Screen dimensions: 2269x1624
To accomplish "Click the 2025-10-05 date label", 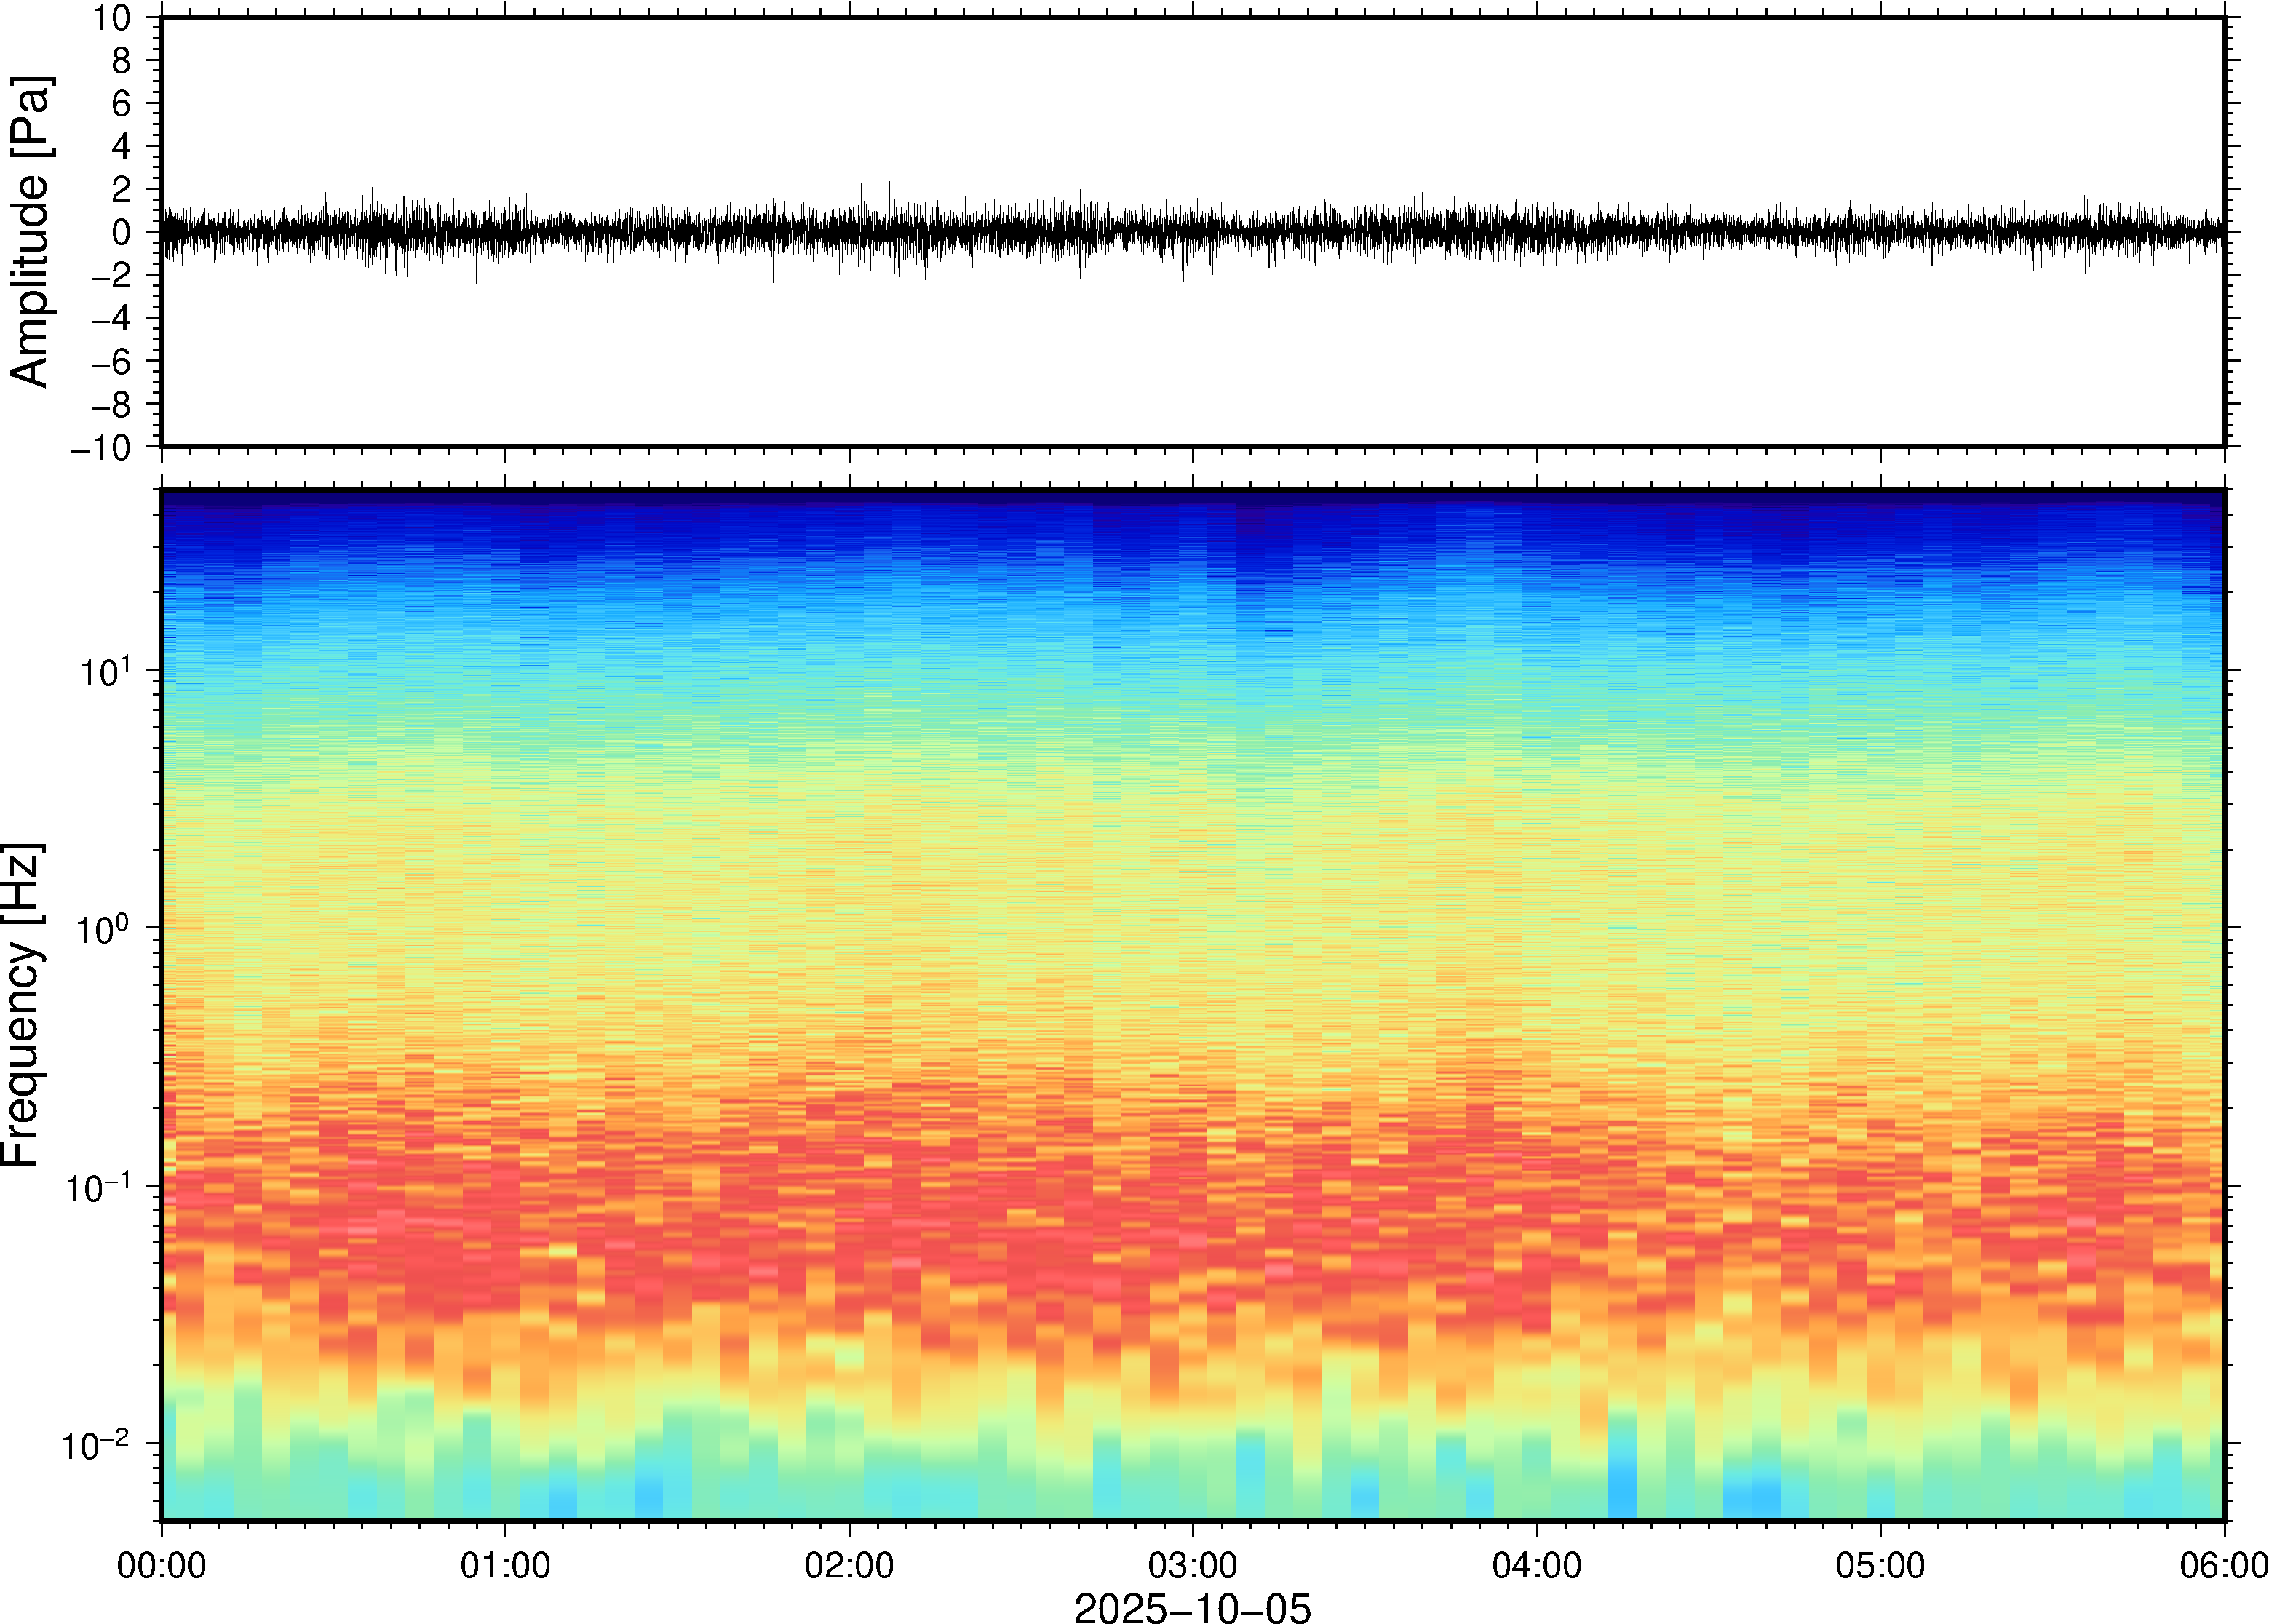I will (x=1191, y=1607).
